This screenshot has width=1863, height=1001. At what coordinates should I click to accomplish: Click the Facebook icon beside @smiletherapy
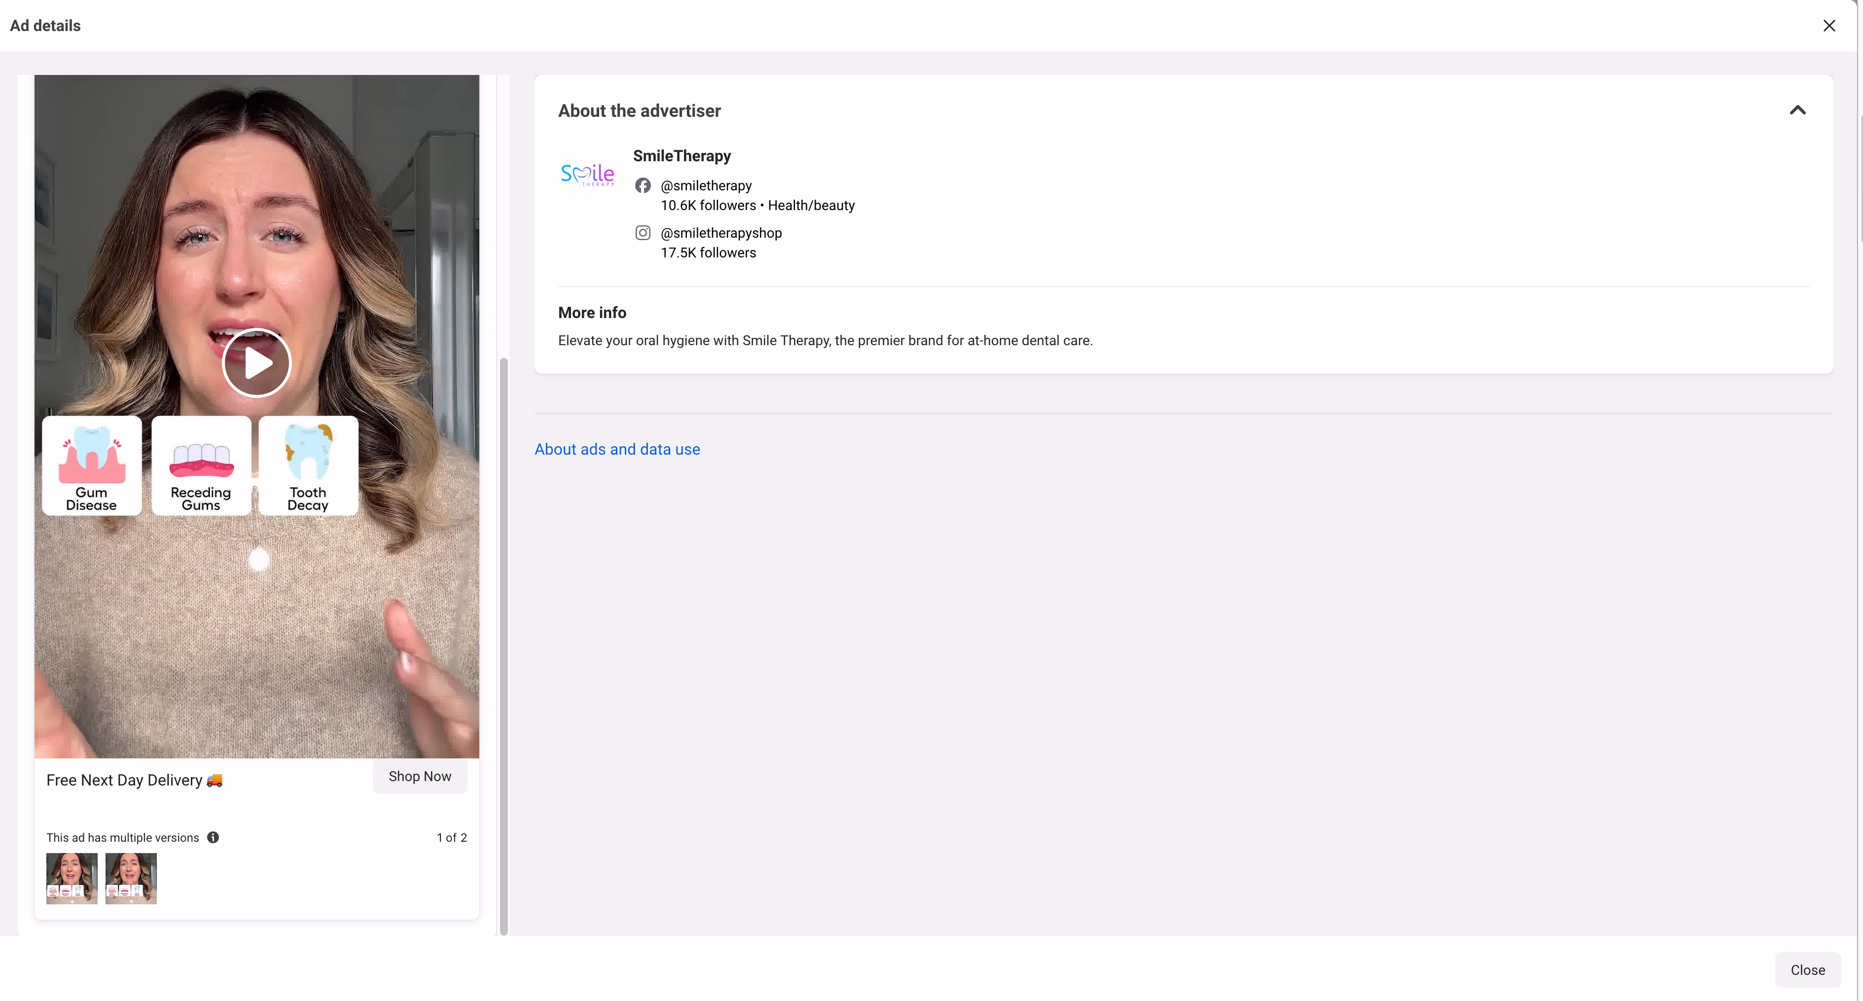pos(643,185)
